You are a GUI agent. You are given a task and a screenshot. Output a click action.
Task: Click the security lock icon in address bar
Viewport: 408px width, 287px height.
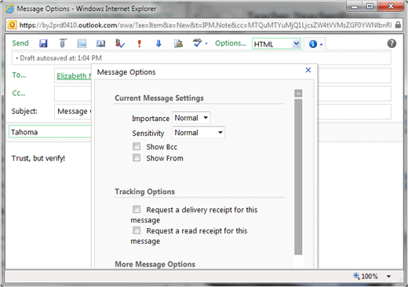398,25
